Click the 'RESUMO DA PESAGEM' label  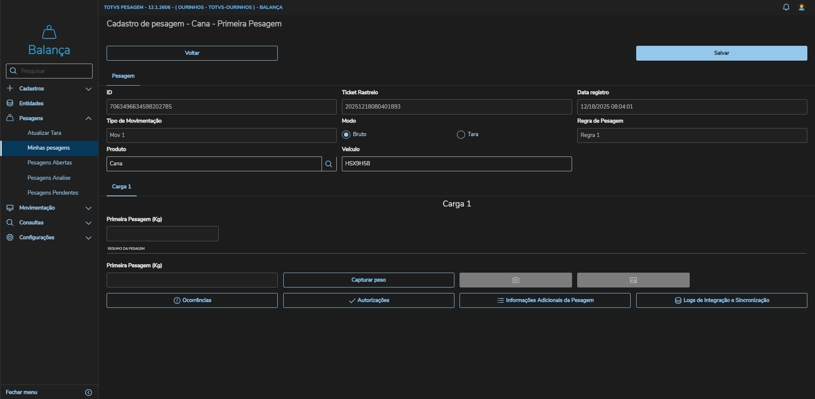point(126,248)
